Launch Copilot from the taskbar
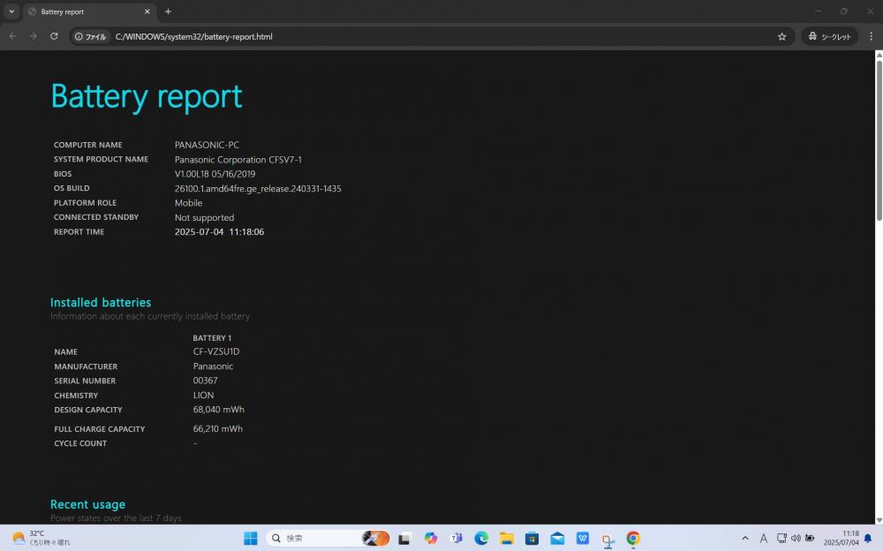This screenshot has height=551, width=883. pos(431,538)
